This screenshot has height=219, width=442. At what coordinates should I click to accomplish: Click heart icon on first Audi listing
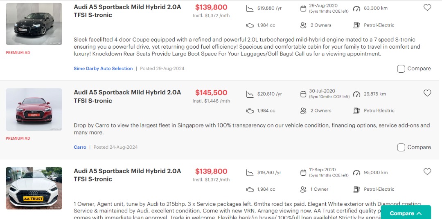coord(427,7)
